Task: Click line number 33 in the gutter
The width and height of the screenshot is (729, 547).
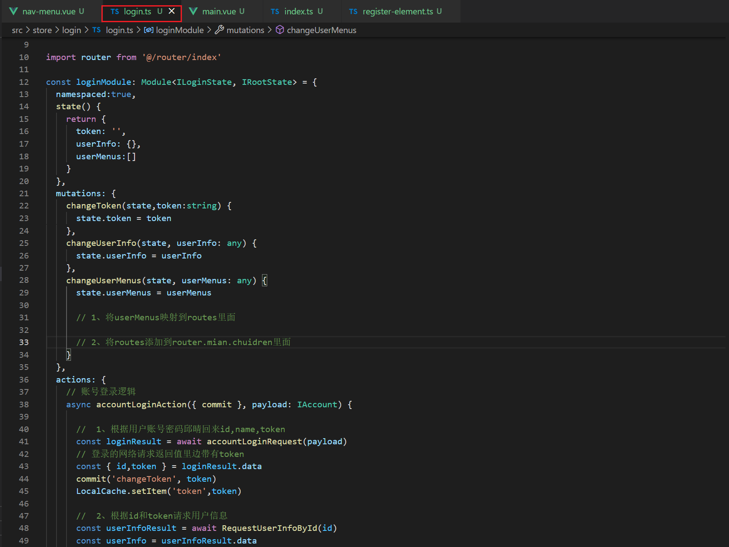Action: click(x=24, y=342)
